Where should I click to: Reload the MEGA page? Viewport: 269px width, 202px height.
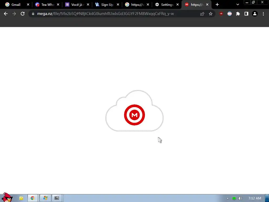[23, 14]
